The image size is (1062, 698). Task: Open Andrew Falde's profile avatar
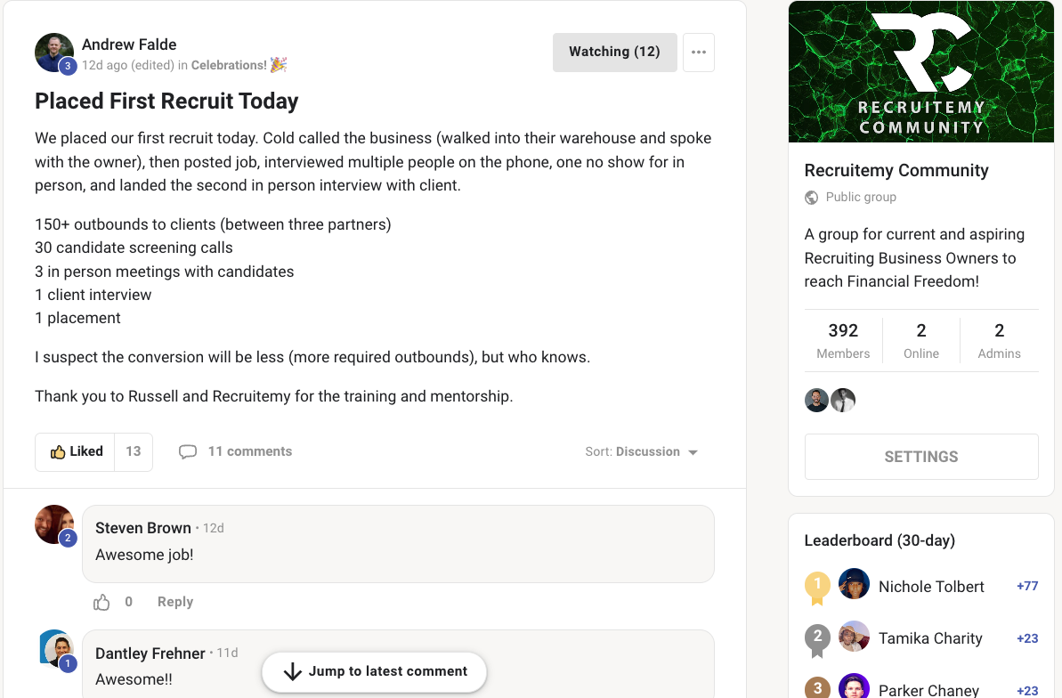pos(54,53)
